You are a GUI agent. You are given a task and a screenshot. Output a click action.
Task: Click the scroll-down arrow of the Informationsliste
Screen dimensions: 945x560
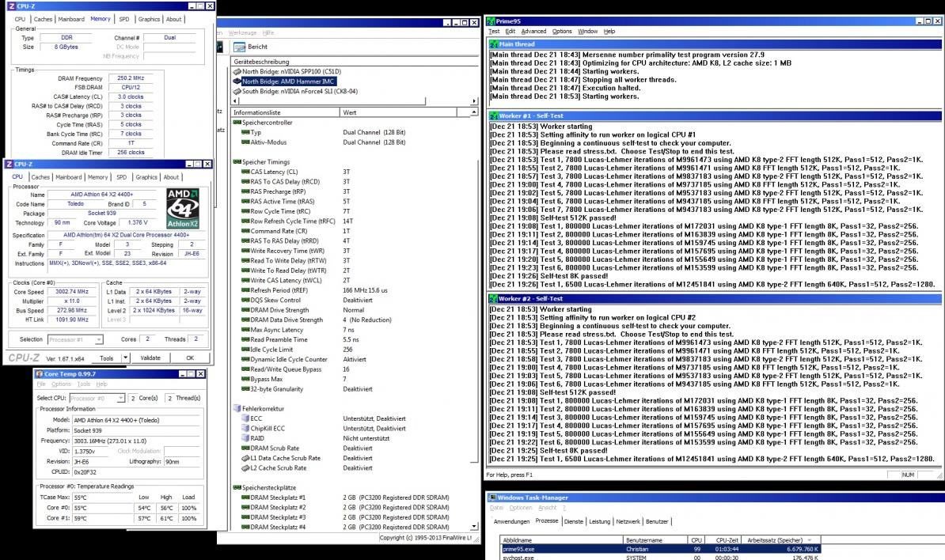point(474,526)
